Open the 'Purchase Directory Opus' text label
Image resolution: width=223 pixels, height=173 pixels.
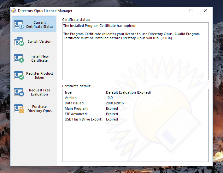click(39, 109)
